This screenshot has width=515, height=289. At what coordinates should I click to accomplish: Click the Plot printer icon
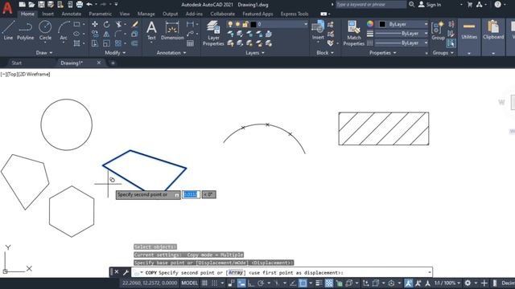(80, 5)
